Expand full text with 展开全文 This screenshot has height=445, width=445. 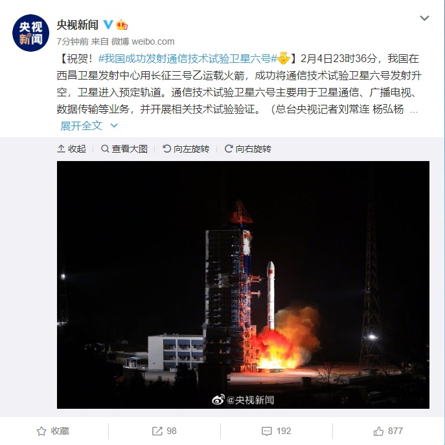[x=81, y=125]
